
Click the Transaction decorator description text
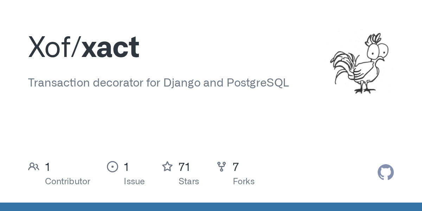tap(158, 83)
